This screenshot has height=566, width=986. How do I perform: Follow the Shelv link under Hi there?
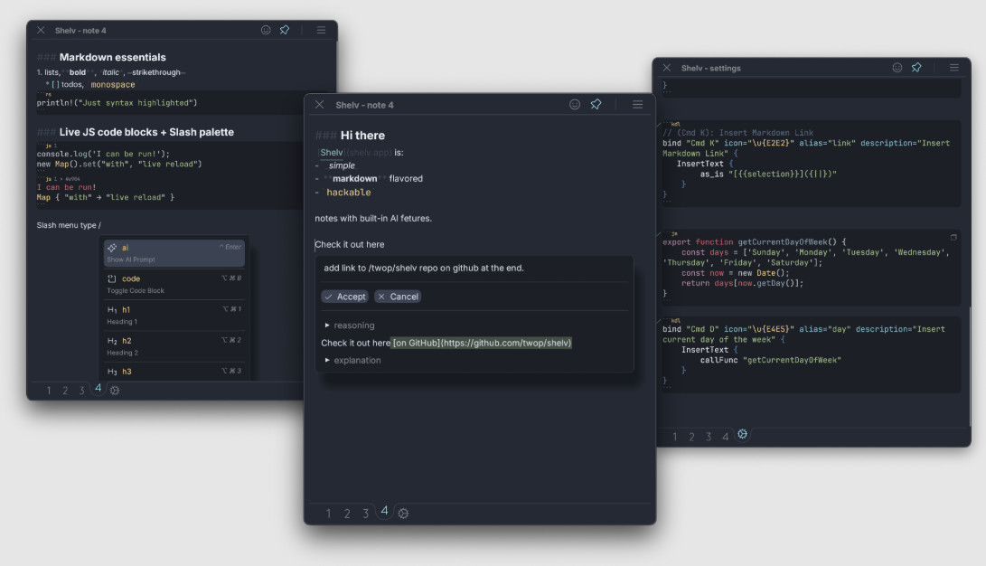coord(332,152)
